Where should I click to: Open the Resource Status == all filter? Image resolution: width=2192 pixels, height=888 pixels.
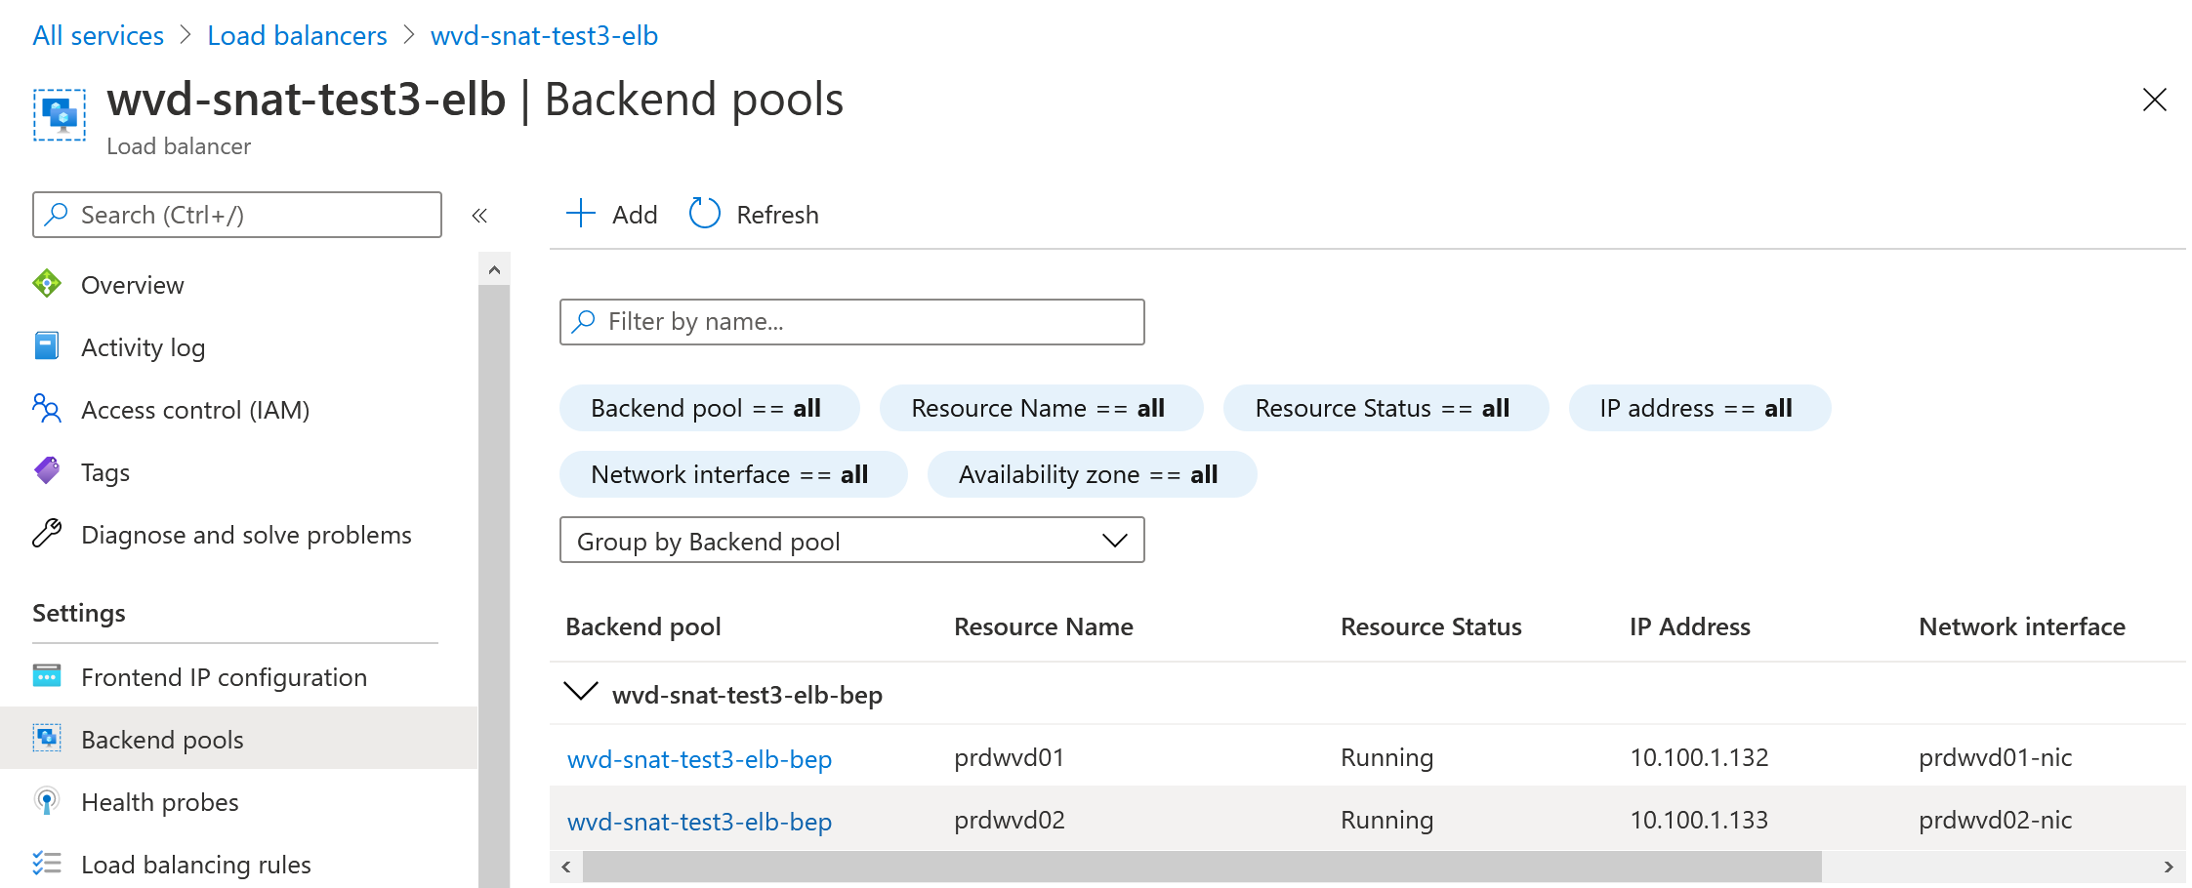(x=1386, y=408)
